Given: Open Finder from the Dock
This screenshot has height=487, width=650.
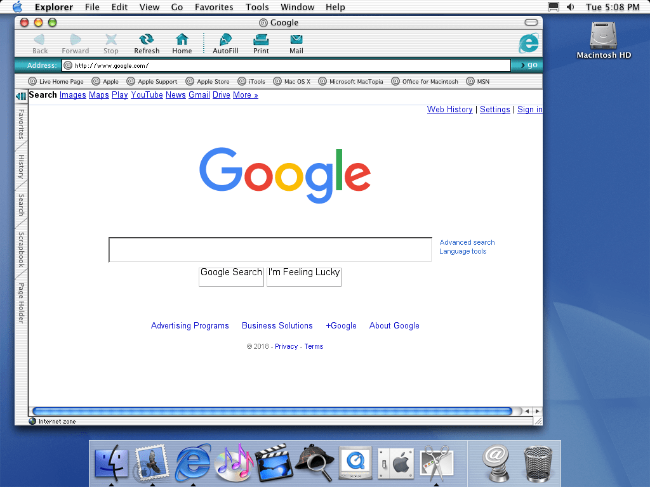Looking at the screenshot, I should click(111, 463).
